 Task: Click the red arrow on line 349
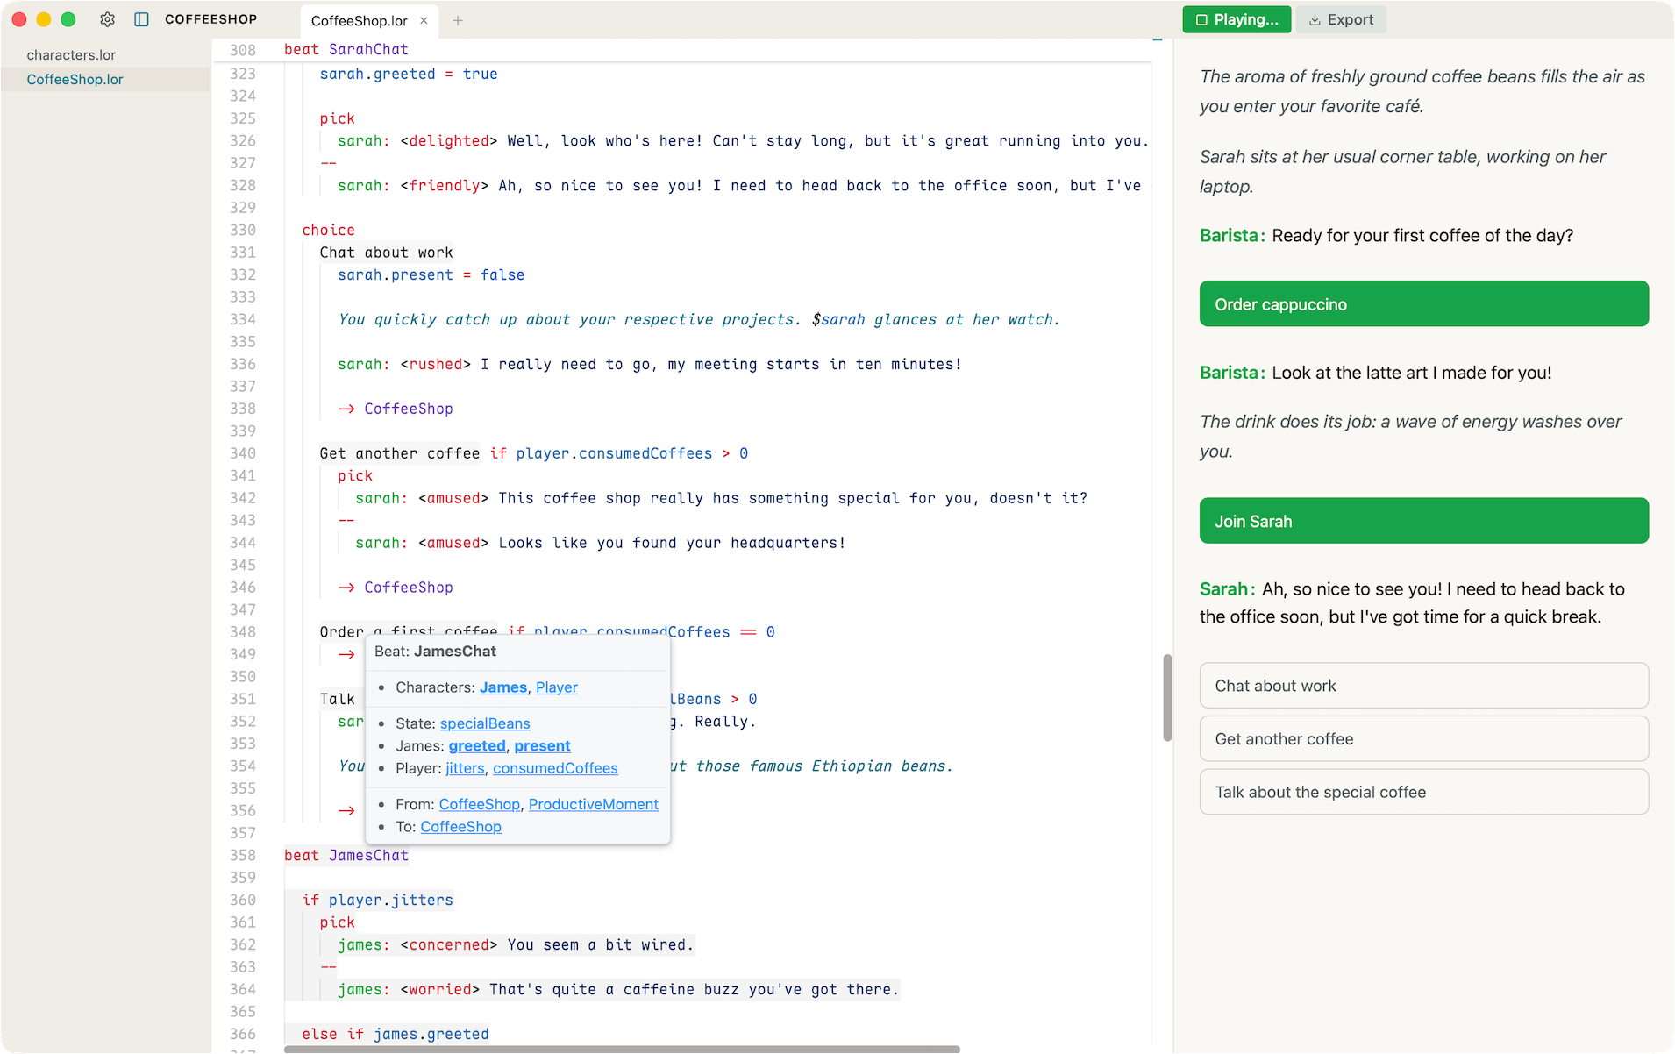(346, 654)
